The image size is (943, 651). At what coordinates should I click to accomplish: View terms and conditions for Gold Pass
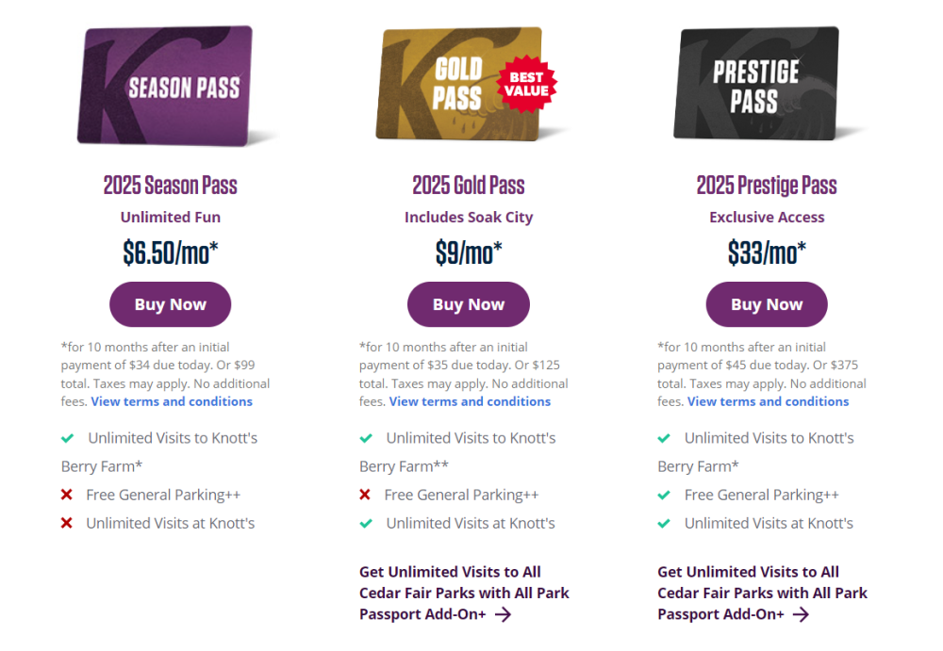click(470, 401)
